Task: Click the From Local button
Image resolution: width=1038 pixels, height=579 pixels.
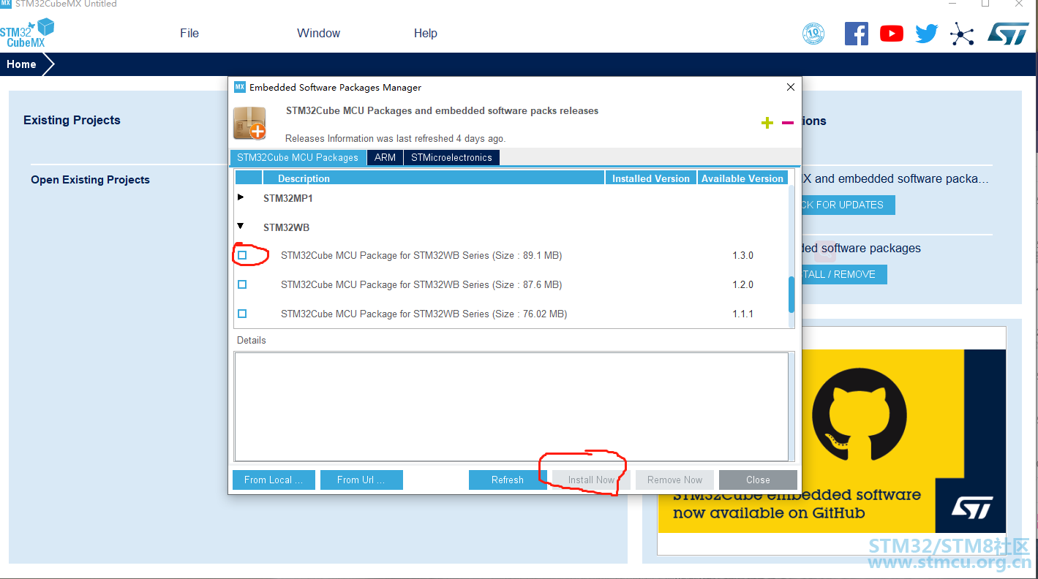Action: pos(274,480)
